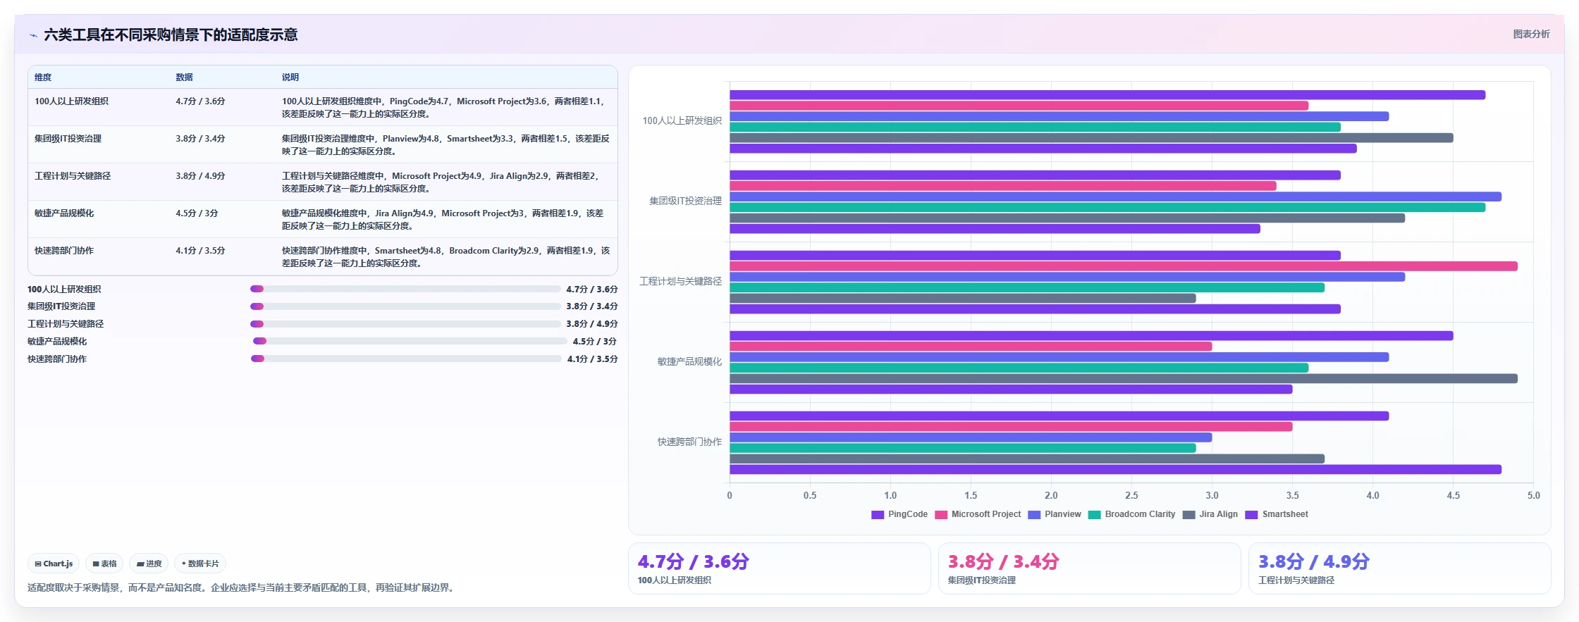
Task: Hide the Smartsheet series via its legend label
Action: (x=1285, y=514)
